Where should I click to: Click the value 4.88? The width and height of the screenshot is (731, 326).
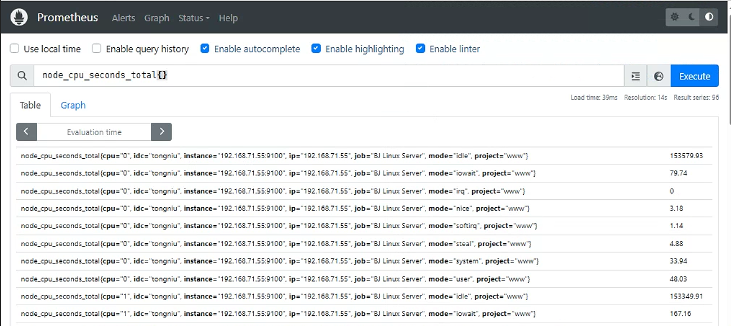[676, 244]
